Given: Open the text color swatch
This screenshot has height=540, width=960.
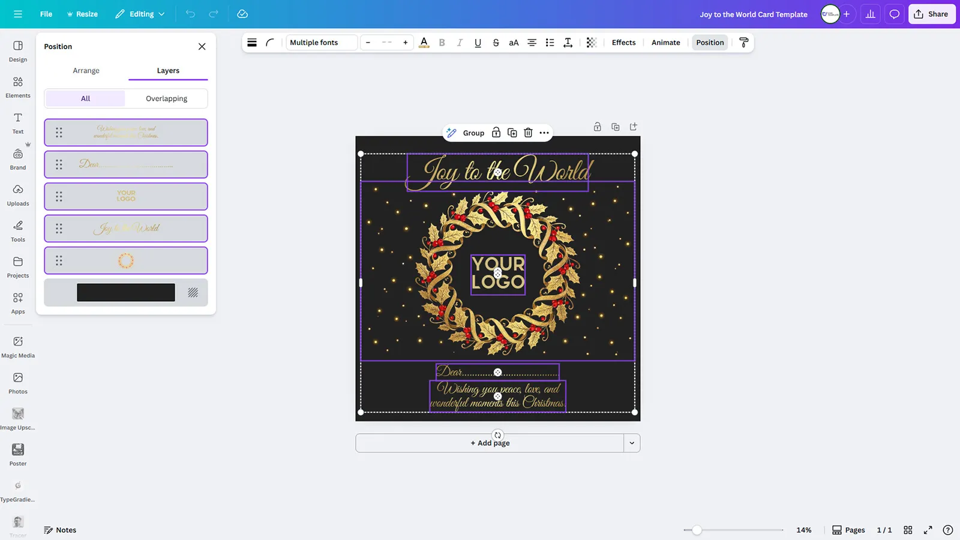Looking at the screenshot, I should [x=424, y=42].
